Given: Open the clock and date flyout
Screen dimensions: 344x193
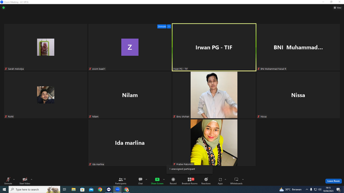Looking at the screenshot, I should [x=328, y=189].
